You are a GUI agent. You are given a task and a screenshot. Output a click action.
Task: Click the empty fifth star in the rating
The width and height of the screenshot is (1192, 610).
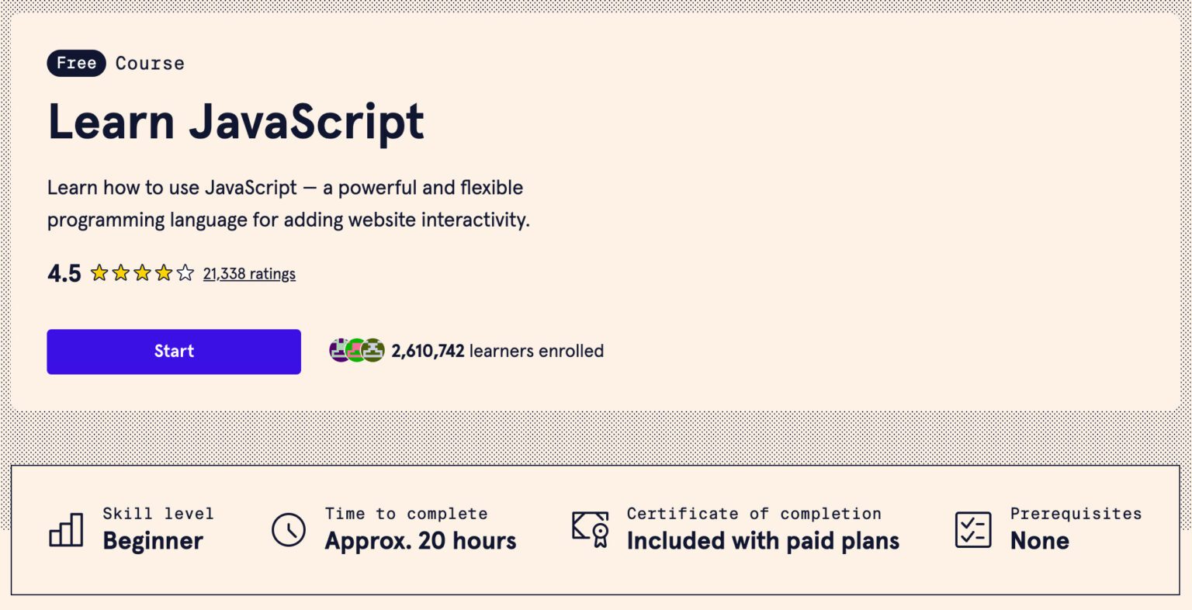coord(185,273)
